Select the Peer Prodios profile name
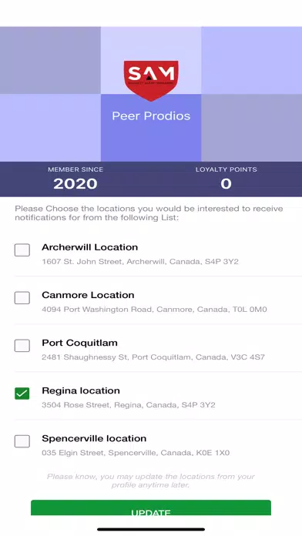This screenshot has height=536, width=302. [151, 116]
